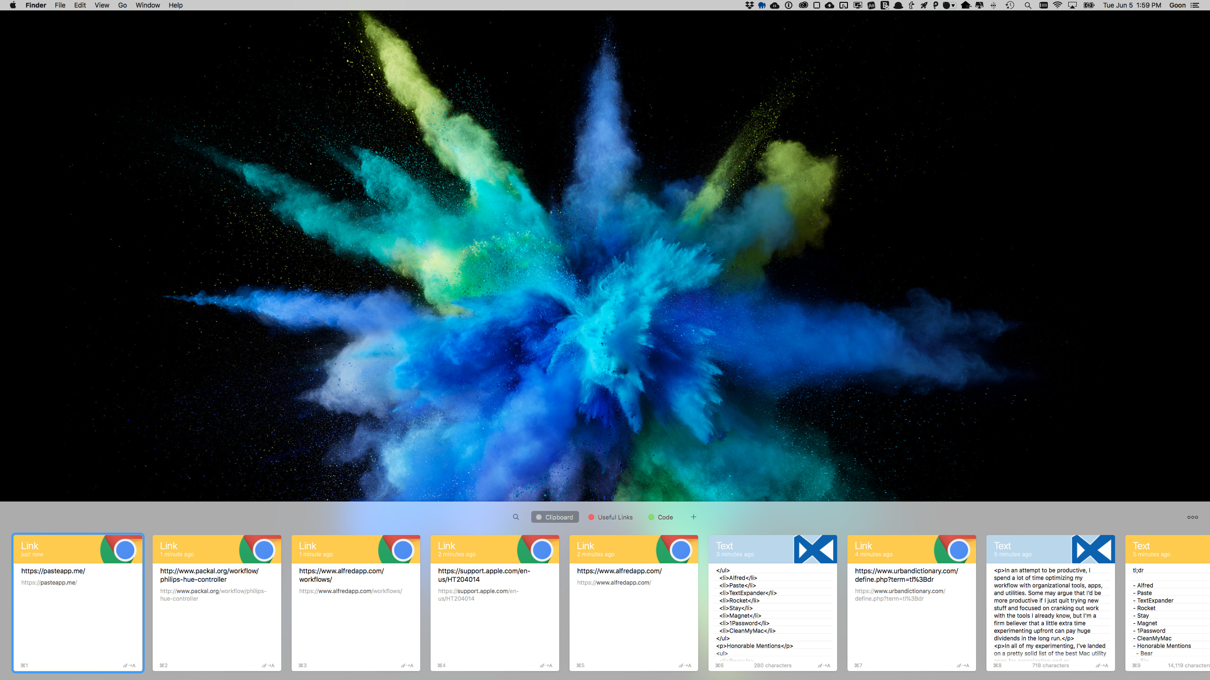Image resolution: width=1210 pixels, height=680 pixels.
Task: Open the Paste 'P' menu bar icon
Action: click(x=935, y=5)
